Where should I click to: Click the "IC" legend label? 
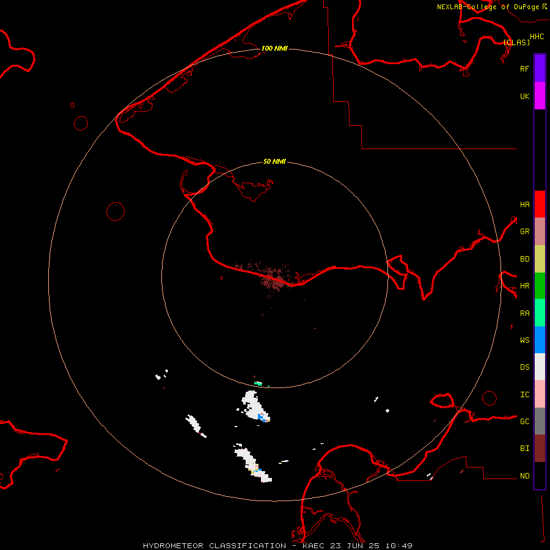click(524, 395)
